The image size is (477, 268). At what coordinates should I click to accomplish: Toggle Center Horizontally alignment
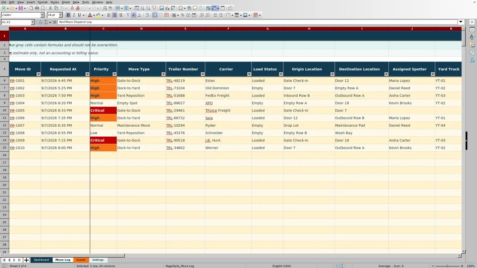click(114, 15)
